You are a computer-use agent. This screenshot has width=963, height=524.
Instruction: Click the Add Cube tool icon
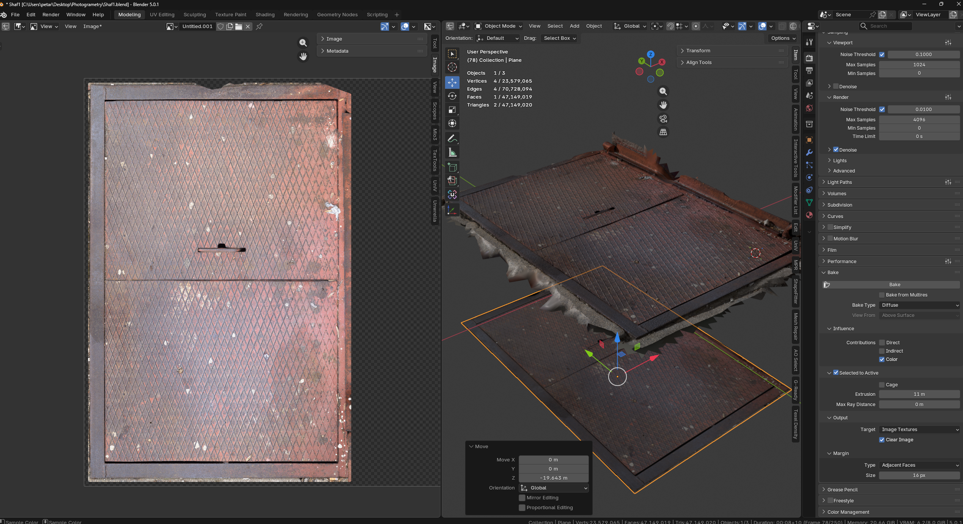[x=452, y=167]
